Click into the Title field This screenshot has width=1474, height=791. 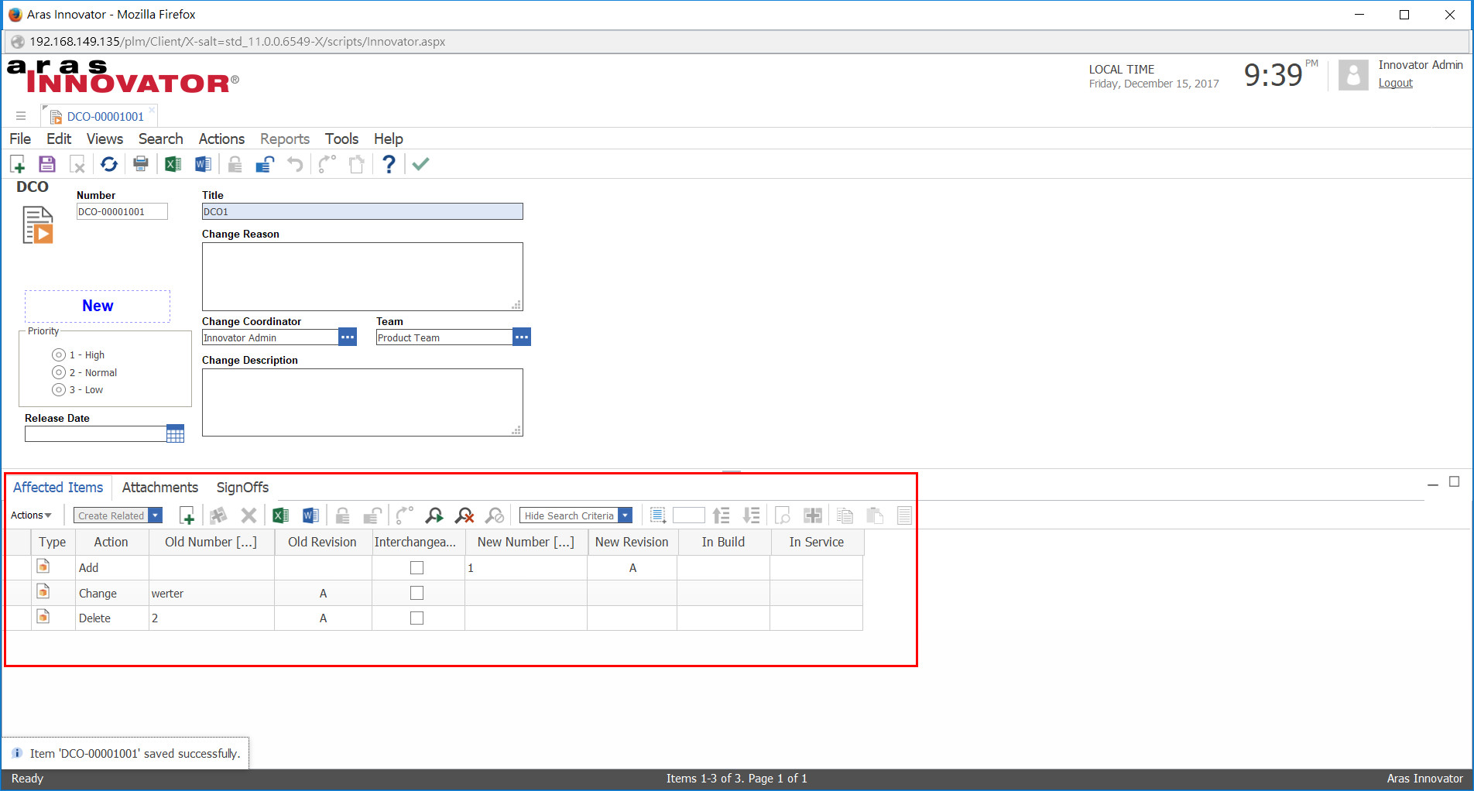tap(362, 211)
